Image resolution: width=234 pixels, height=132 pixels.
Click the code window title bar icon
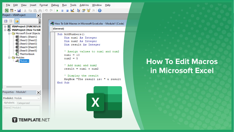coord(52,23)
